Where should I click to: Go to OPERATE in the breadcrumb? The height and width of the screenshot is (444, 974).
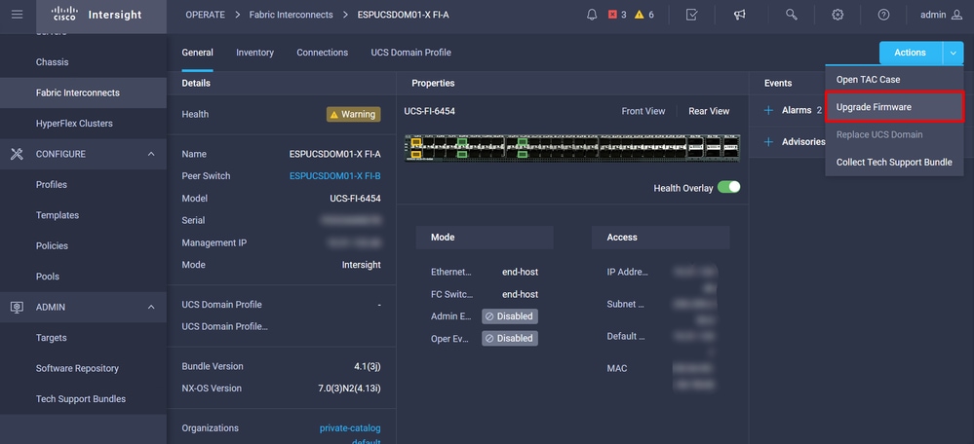tap(205, 15)
